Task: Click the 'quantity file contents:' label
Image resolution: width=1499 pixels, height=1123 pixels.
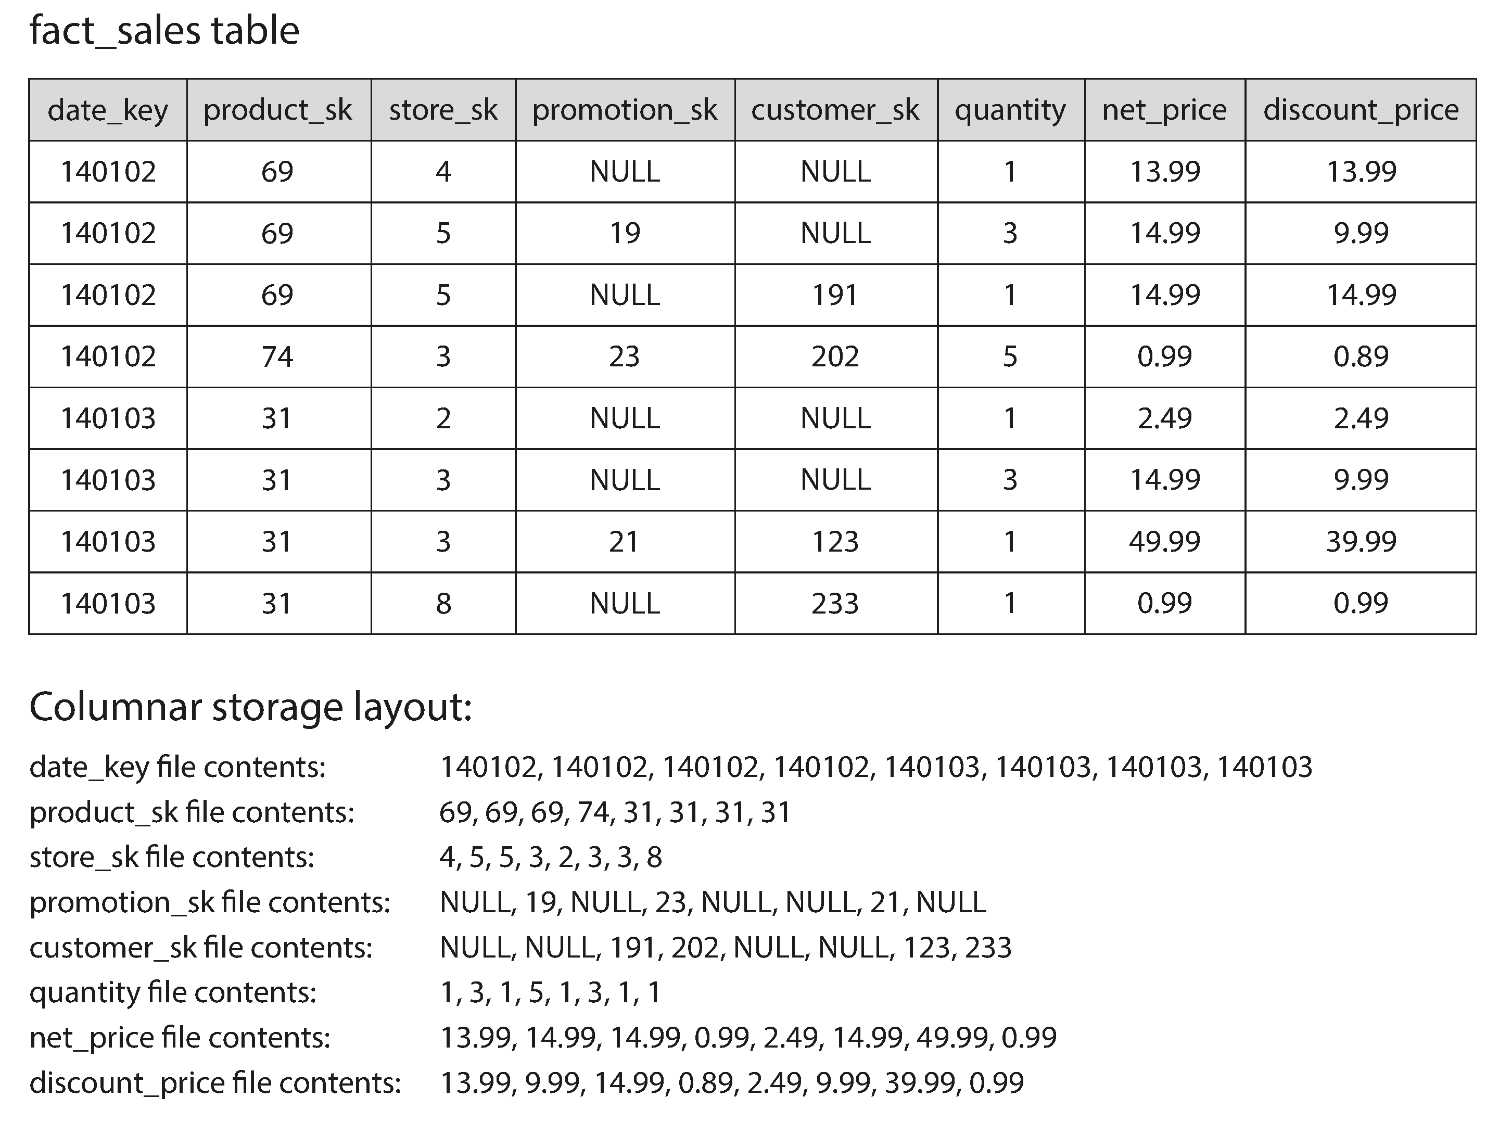Action: (x=173, y=992)
